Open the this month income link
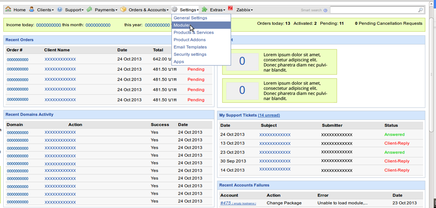This screenshot has width=436, height=208. 98,25
